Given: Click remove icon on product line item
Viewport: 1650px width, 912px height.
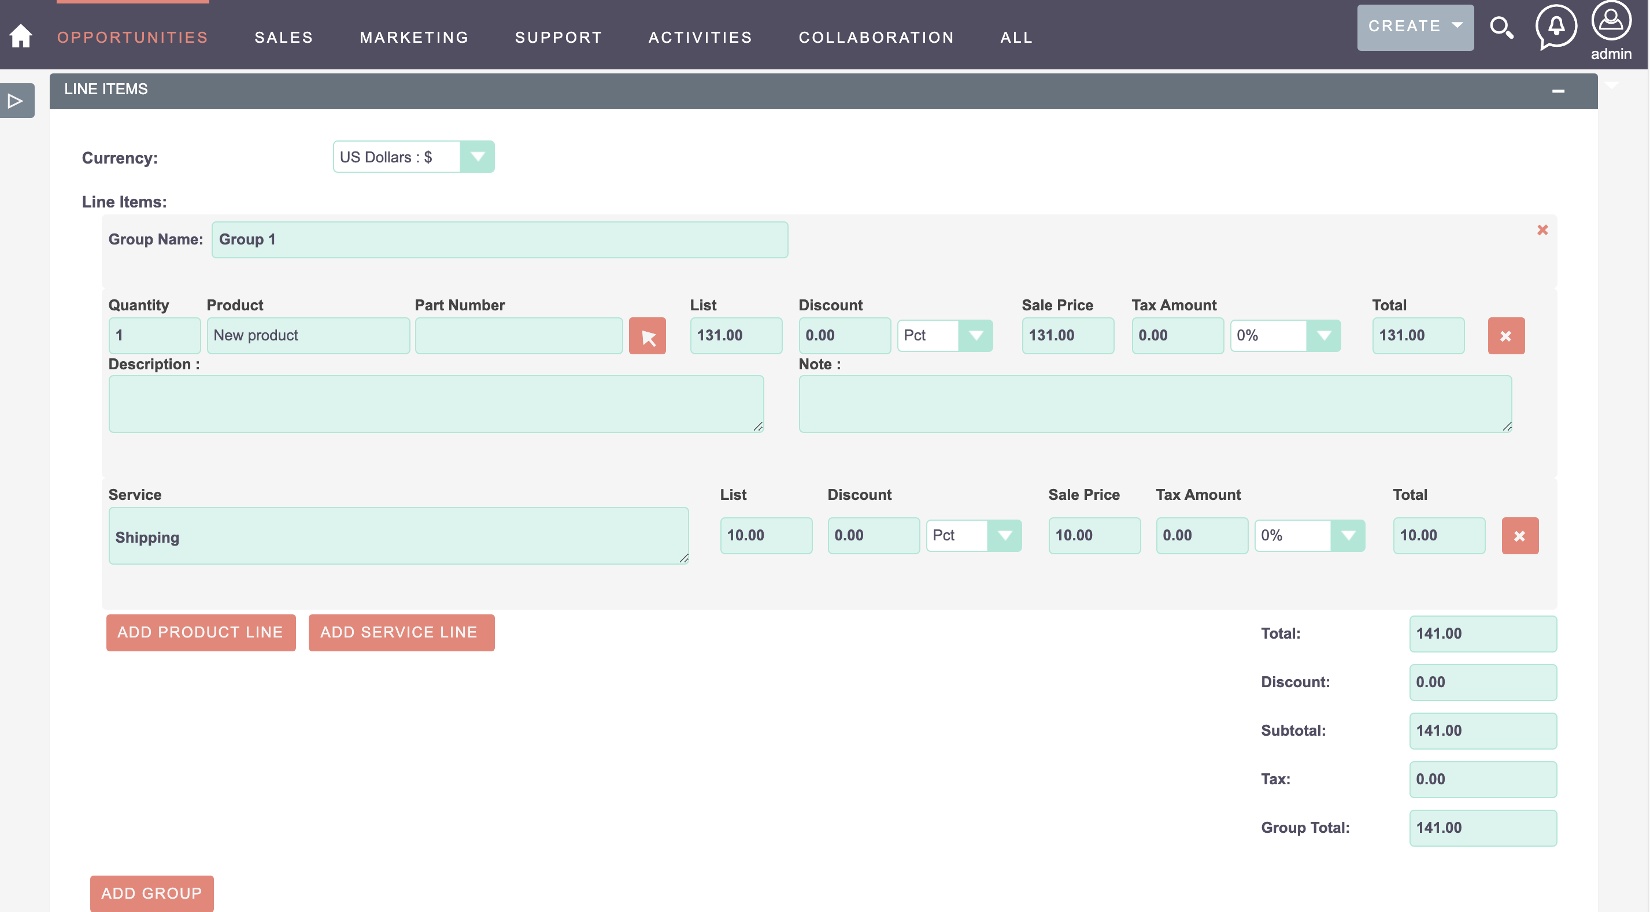Looking at the screenshot, I should coord(1506,336).
